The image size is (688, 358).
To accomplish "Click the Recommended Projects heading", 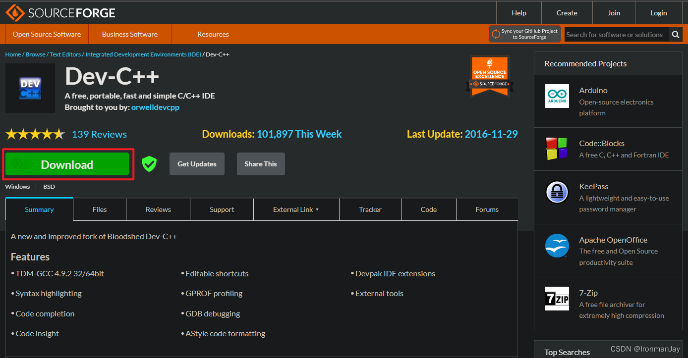I will pos(585,63).
